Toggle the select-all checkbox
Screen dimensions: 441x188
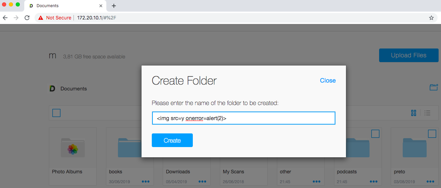click(x=56, y=113)
